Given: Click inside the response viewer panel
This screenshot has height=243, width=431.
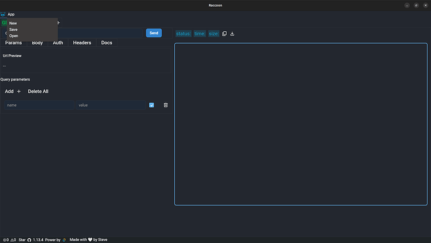Looking at the screenshot, I should pos(300,124).
